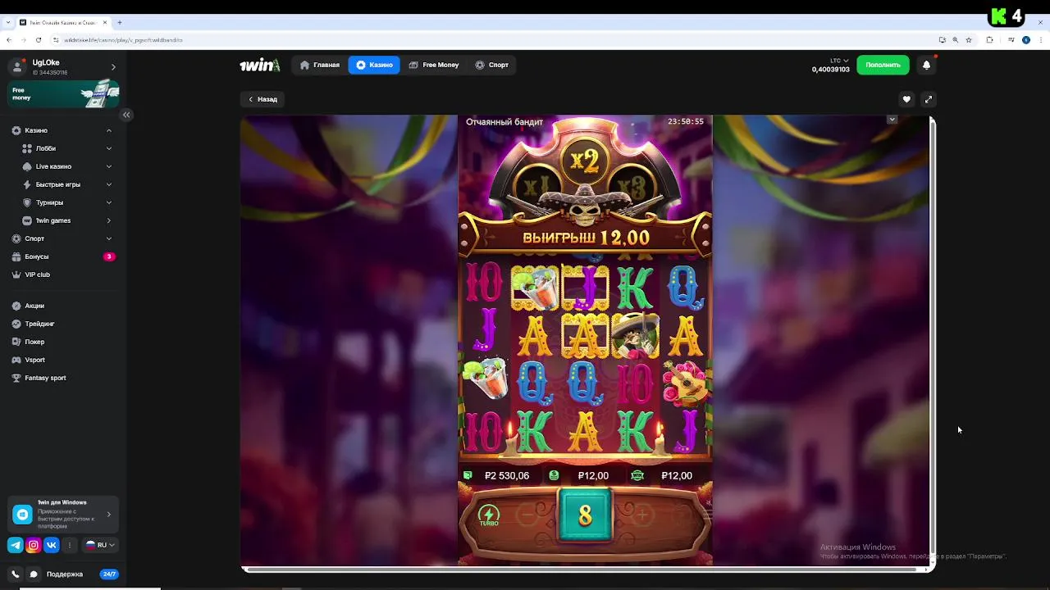This screenshot has height=590, width=1050.
Task: Click the Пополнить deposit button
Action: coord(883,65)
